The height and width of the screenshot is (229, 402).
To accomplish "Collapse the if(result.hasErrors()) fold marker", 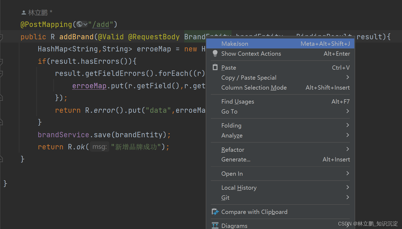I will click(1, 62).
